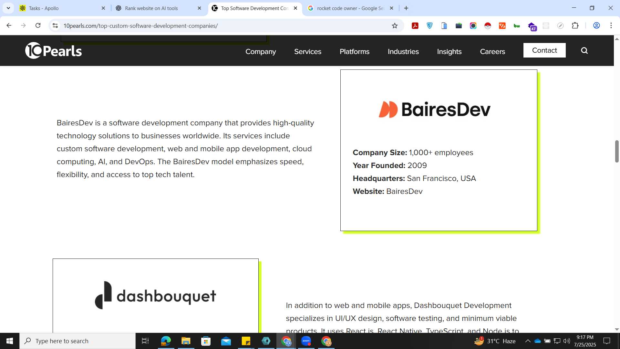Open the green 'bw' extension

click(x=517, y=26)
